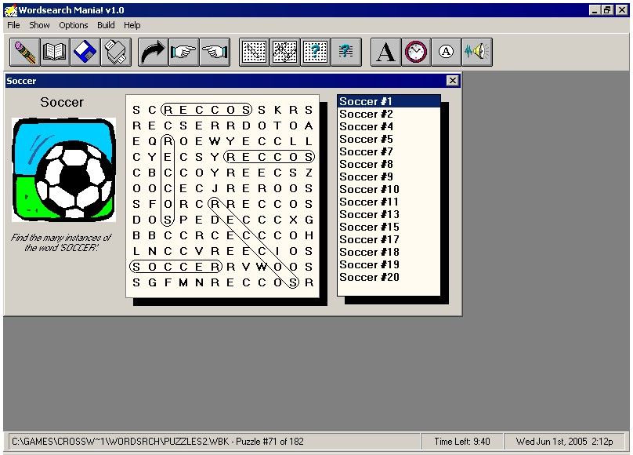Image resolution: width=633 pixels, height=455 pixels.
Task: Select 'Soccer #10' in the word list
Action: (x=369, y=189)
